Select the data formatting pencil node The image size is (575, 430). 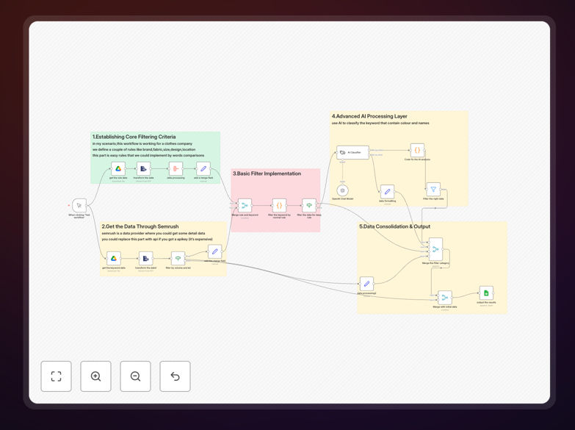pyautogui.click(x=387, y=192)
